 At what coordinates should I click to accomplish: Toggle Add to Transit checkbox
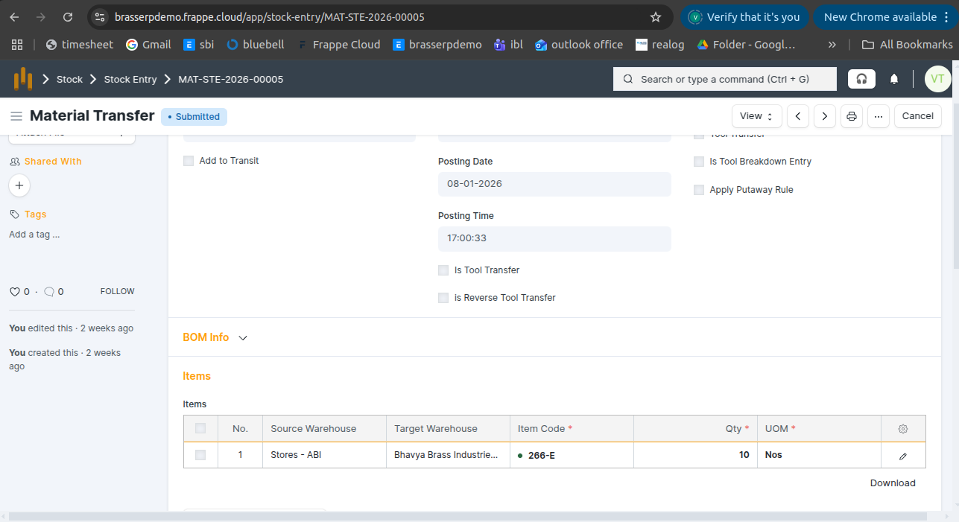[189, 161]
